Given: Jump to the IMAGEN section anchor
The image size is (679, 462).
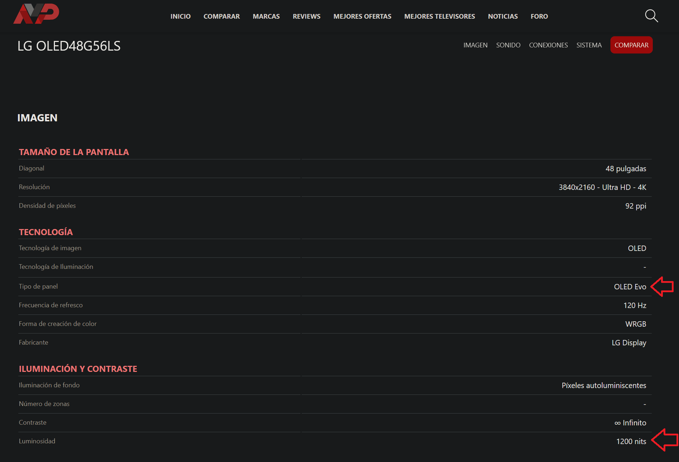Looking at the screenshot, I should click(475, 45).
